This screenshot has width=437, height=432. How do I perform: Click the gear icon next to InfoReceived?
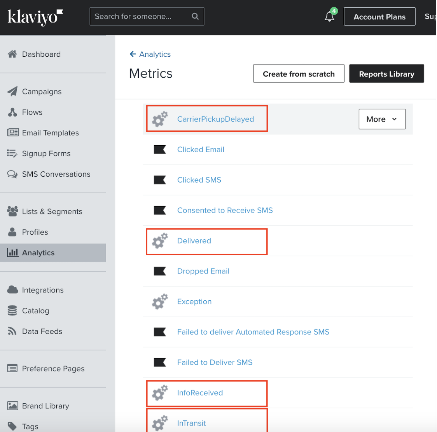tap(160, 393)
